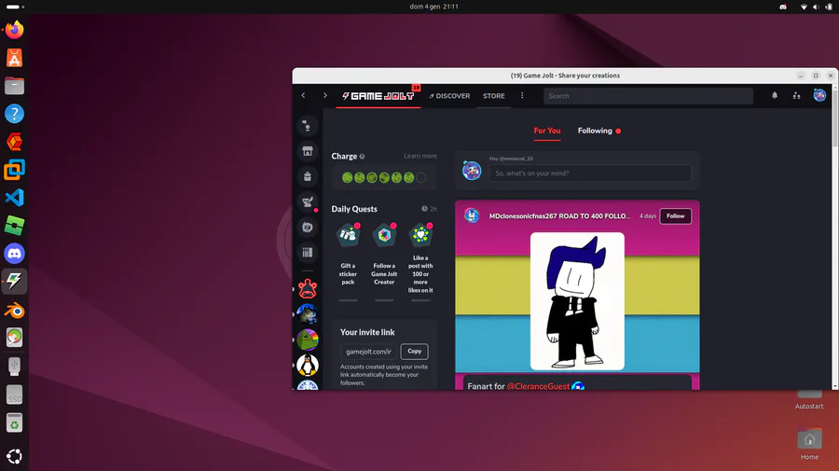This screenshot has width=839, height=471.
Task: Open the backpack icon in the sidebar
Action: pyautogui.click(x=308, y=176)
